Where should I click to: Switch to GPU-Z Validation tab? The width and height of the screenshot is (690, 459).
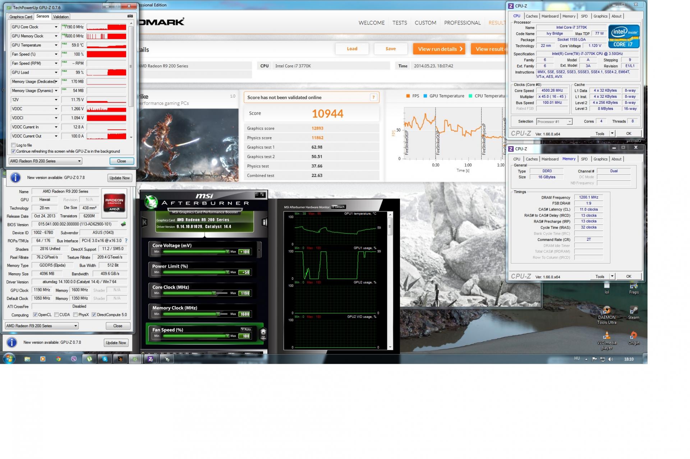61,17
